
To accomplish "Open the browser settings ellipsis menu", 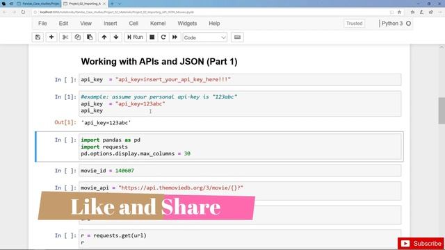I will (440, 12).
